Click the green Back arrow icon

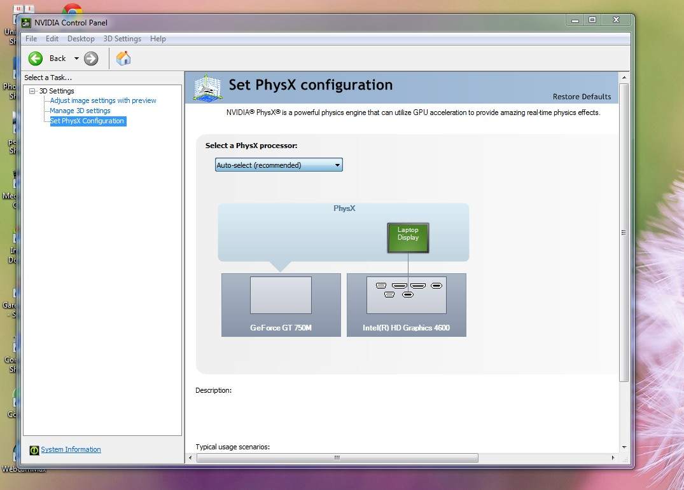pyautogui.click(x=36, y=58)
